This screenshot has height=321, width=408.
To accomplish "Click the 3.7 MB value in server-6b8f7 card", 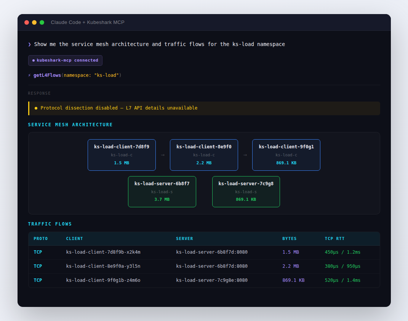I will pyautogui.click(x=162, y=199).
